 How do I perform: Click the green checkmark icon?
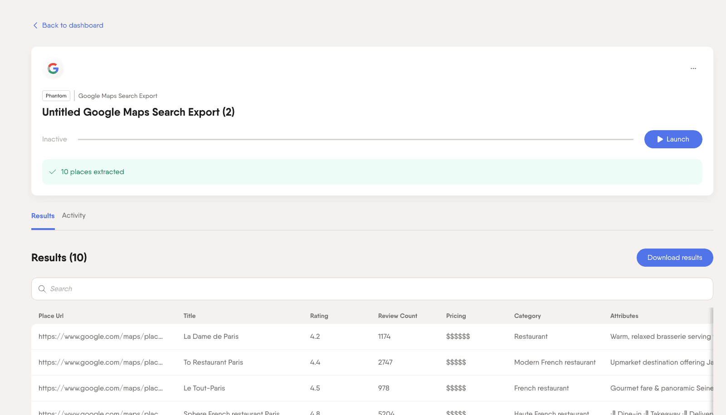53,172
